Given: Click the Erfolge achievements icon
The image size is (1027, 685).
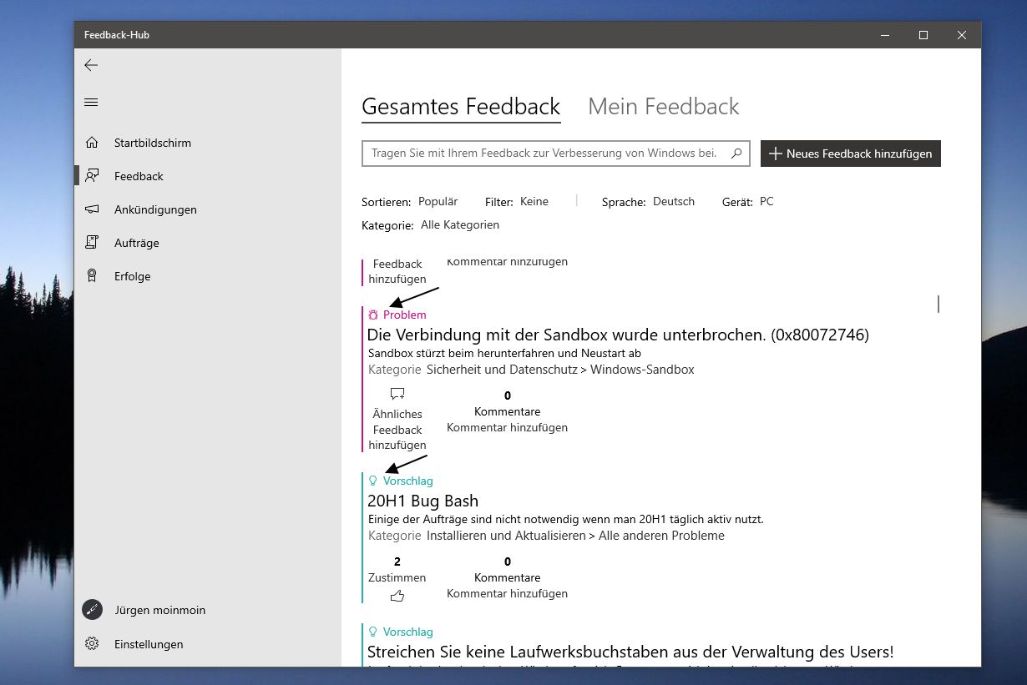Looking at the screenshot, I should click(92, 276).
